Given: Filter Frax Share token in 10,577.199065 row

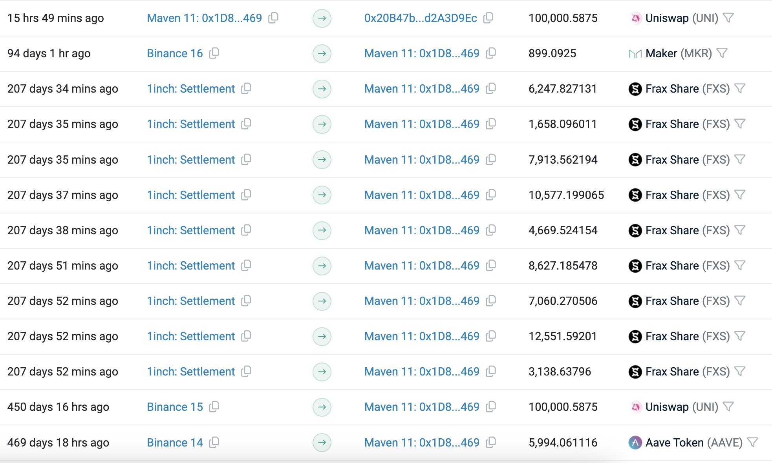Looking at the screenshot, I should (x=740, y=195).
